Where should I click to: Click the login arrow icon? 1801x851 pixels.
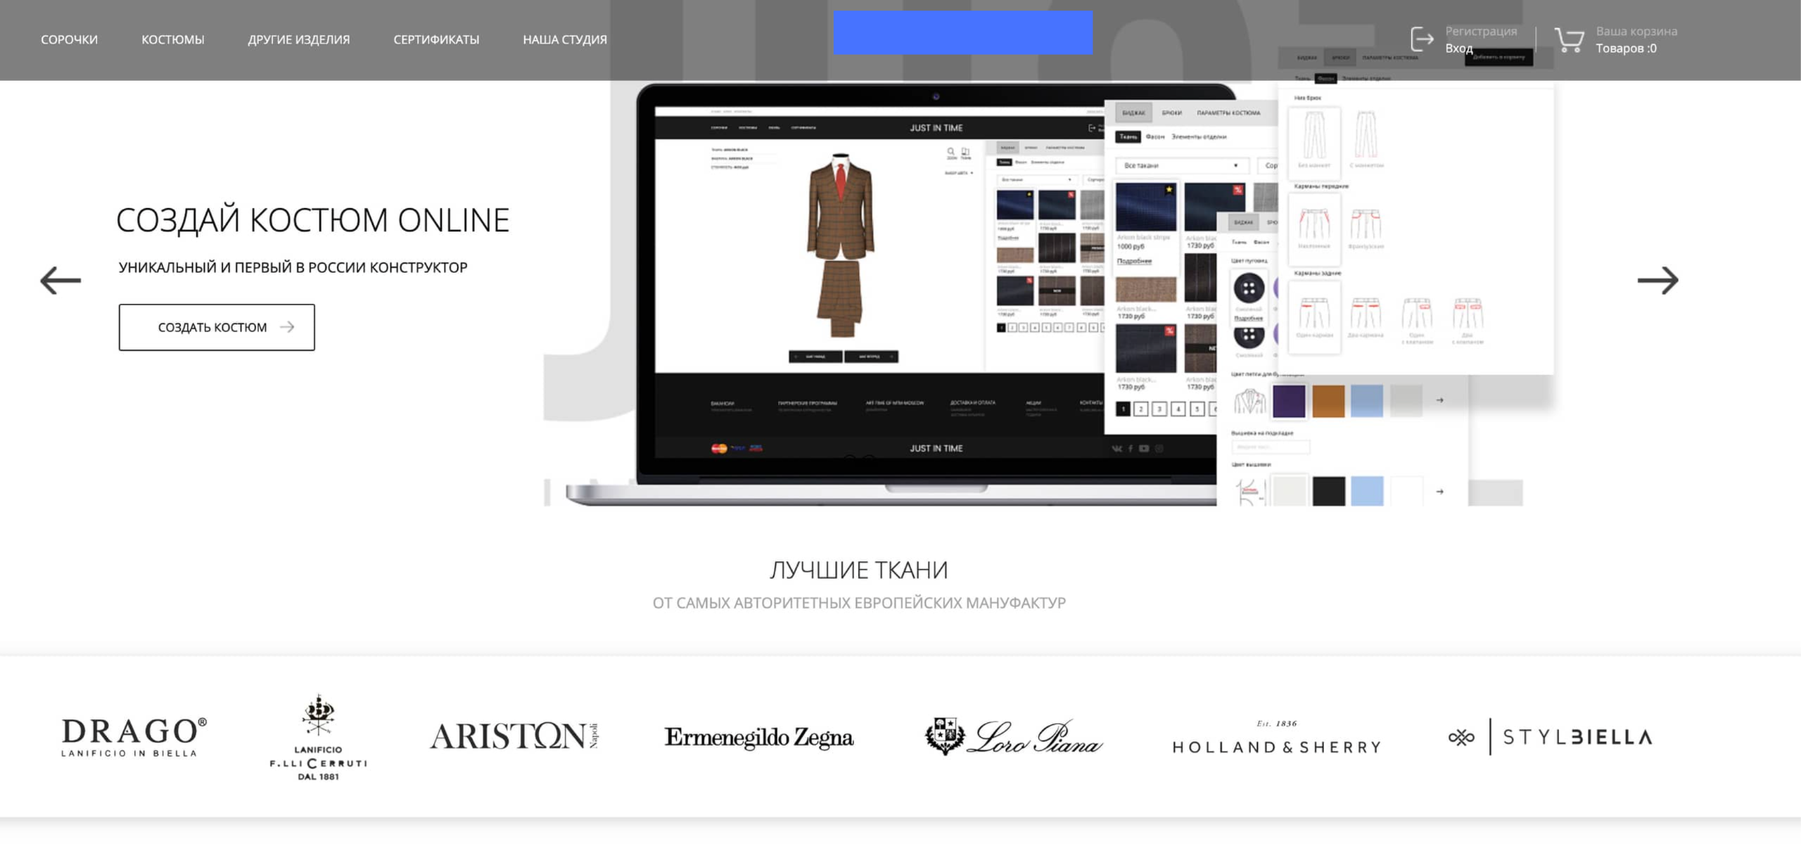[x=1422, y=39]
